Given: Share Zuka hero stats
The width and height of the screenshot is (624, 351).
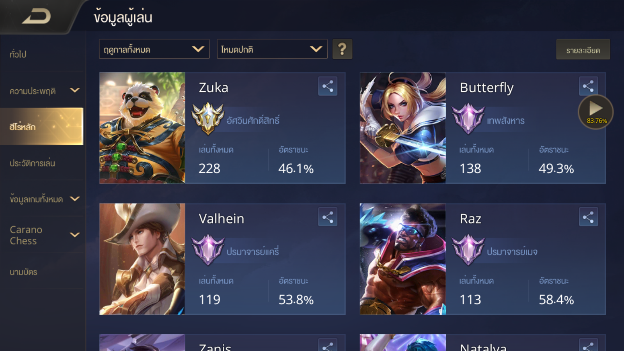Looking at the screenshot, I should click(328, 86).
